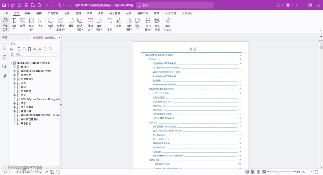The image size is (323, 175).
Task: Open the Snapshot tool (截图)
Action: (x=23, y=23)
